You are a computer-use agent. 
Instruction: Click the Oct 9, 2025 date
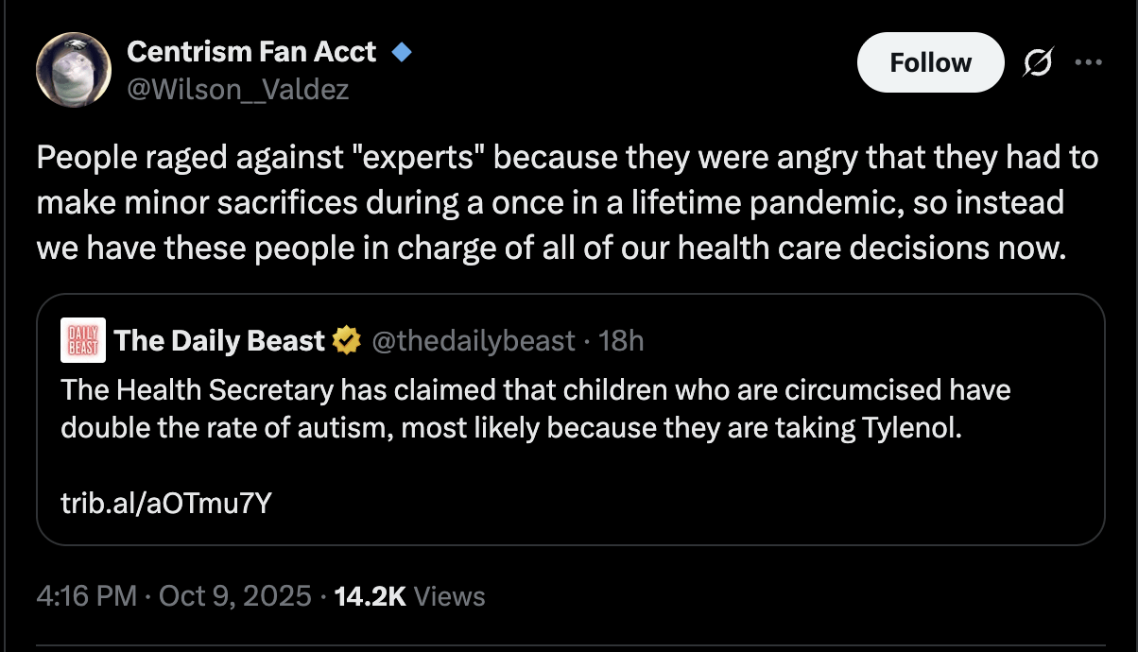click(234, 596)
